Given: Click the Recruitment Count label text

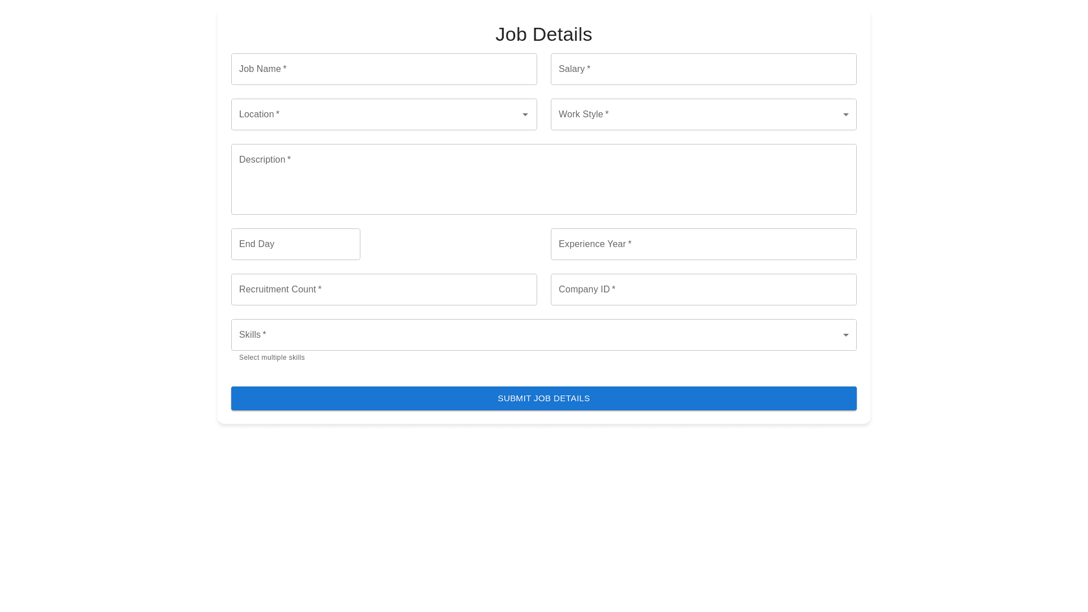Looking at the screenshot, I should coord(277,290).
